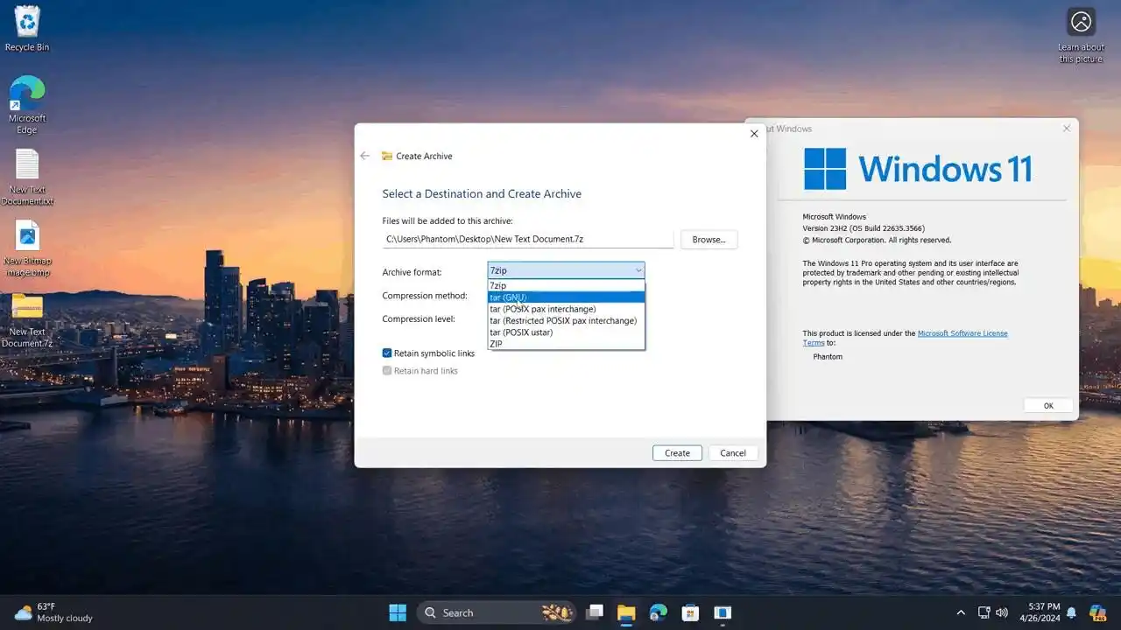This screenshot has width=1121, height=630.
Task: Choose tar (GNU) from the format list
Action: click(566, 297)
